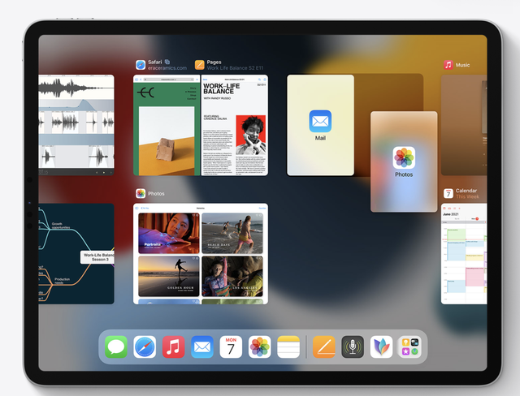The height and width of the screenshot is (396, 520).
Task: Open the App Library folder in dock
Action: coord(410,346)
